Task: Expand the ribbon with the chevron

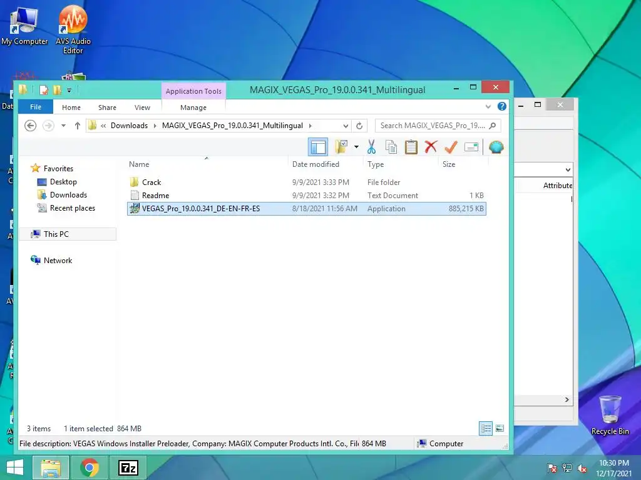Action: coord(488,107)
